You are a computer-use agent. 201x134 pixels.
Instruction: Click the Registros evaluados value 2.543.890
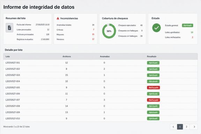coord(45,39)
